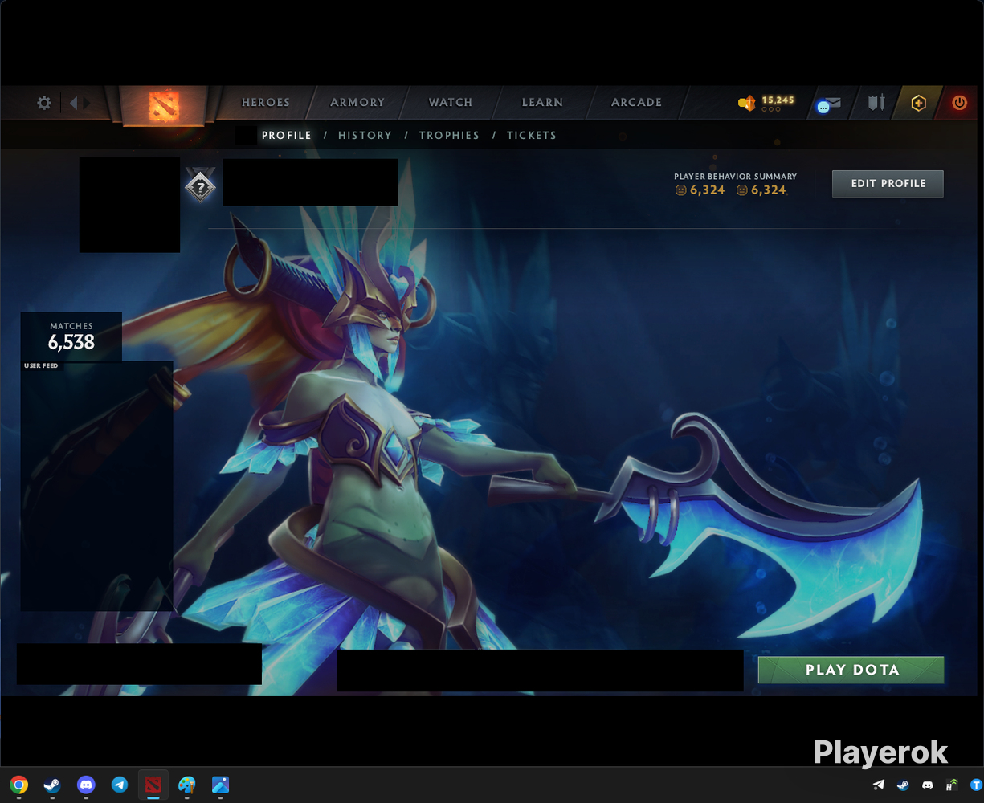
Task: Open Steam from the taskbar
Action: [52, 785]
